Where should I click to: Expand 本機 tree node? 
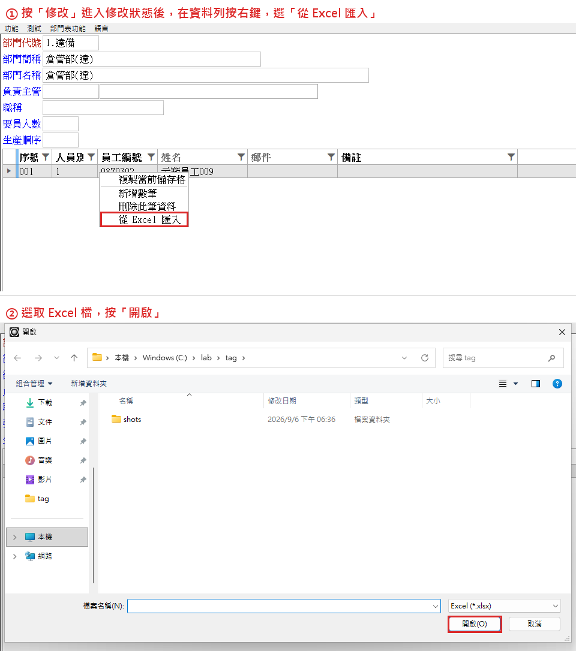(15, 537)
